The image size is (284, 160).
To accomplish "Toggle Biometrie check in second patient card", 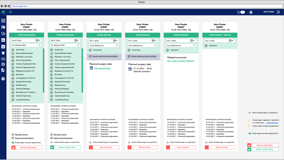I will pyautogui.click(x=52, y=75).
